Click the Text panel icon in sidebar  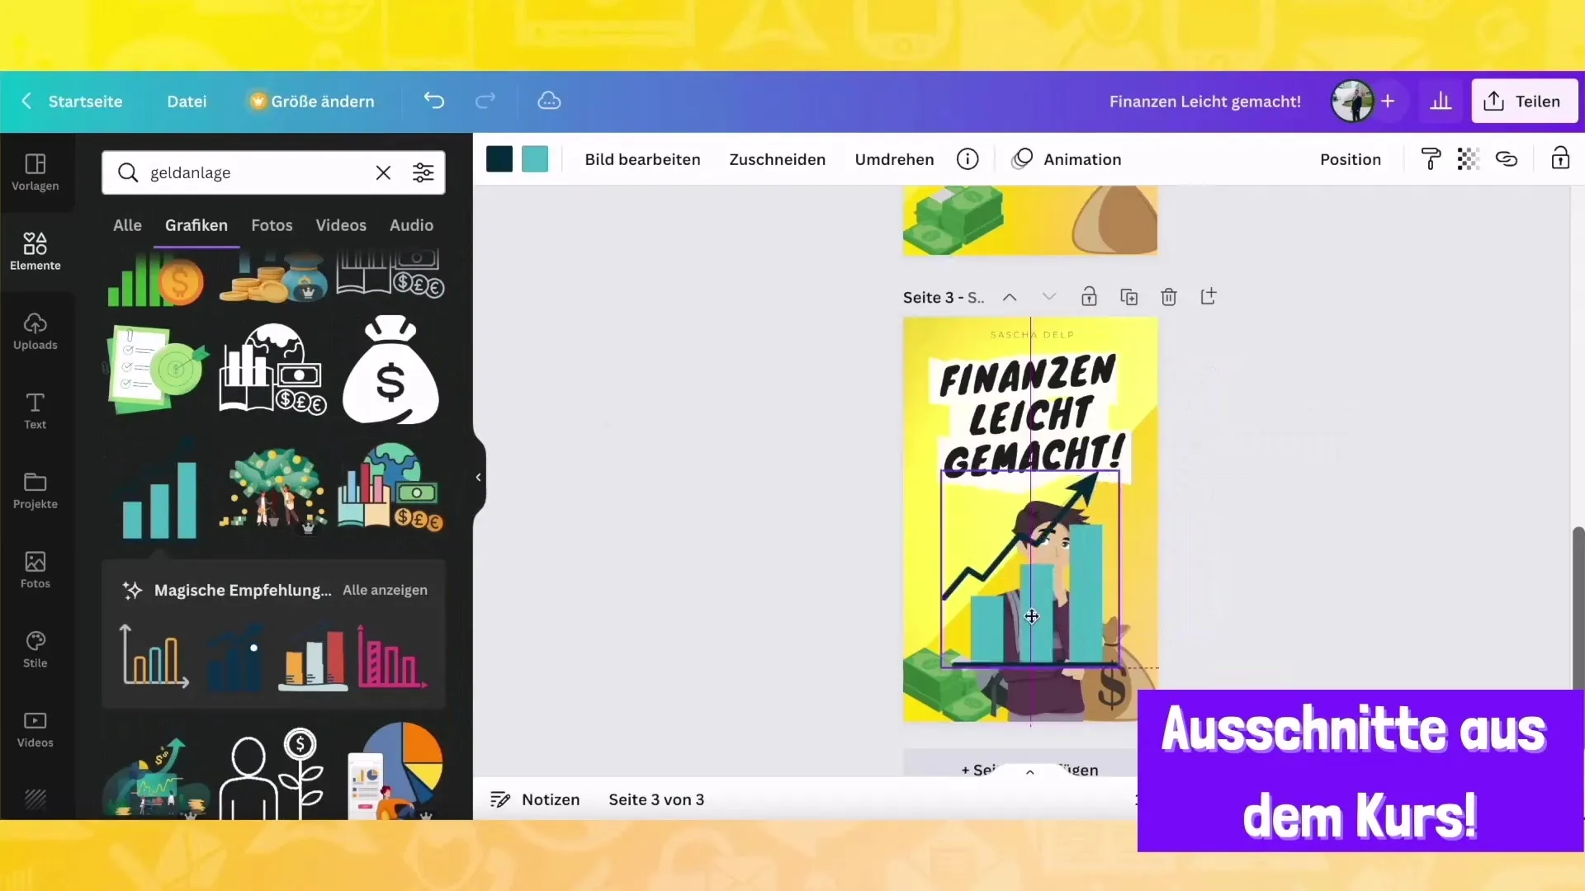tap(35, 412)
